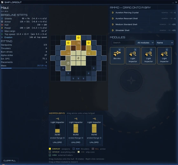Click the WEAPON BAYS heading

[57, 113]
